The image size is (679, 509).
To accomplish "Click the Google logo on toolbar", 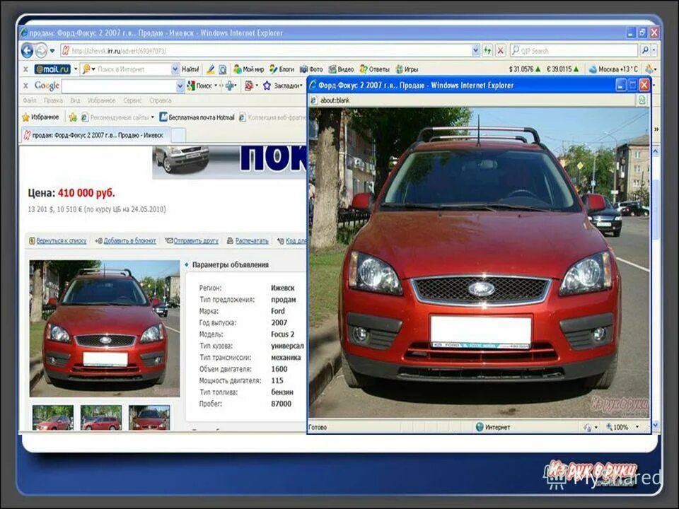I will coord(47,86).
